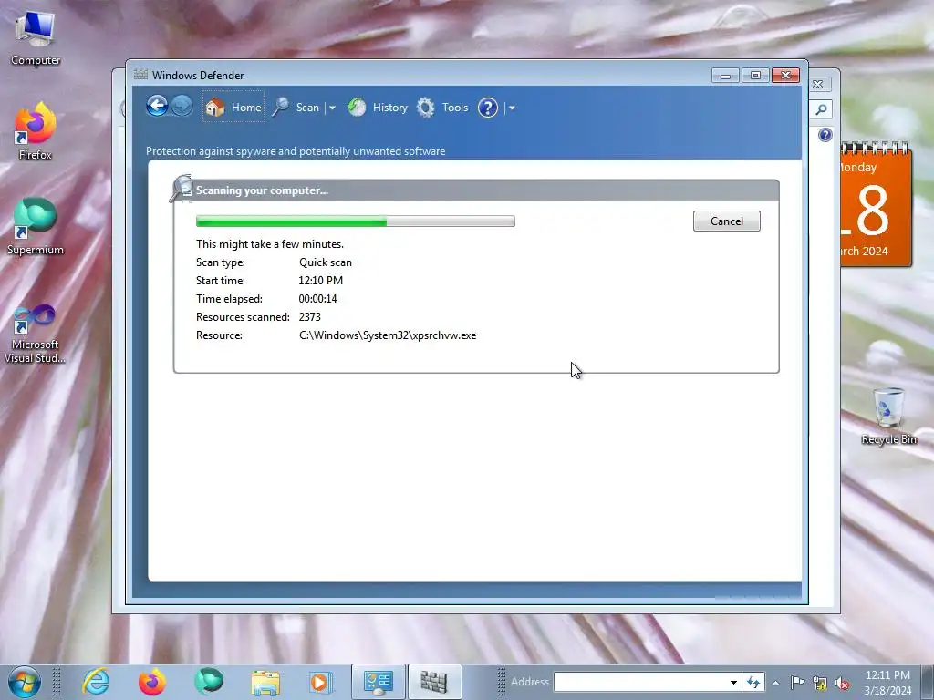This screenshot has width=934, height=700.
Task: Open the History page
Action: [x=378, y=108]
